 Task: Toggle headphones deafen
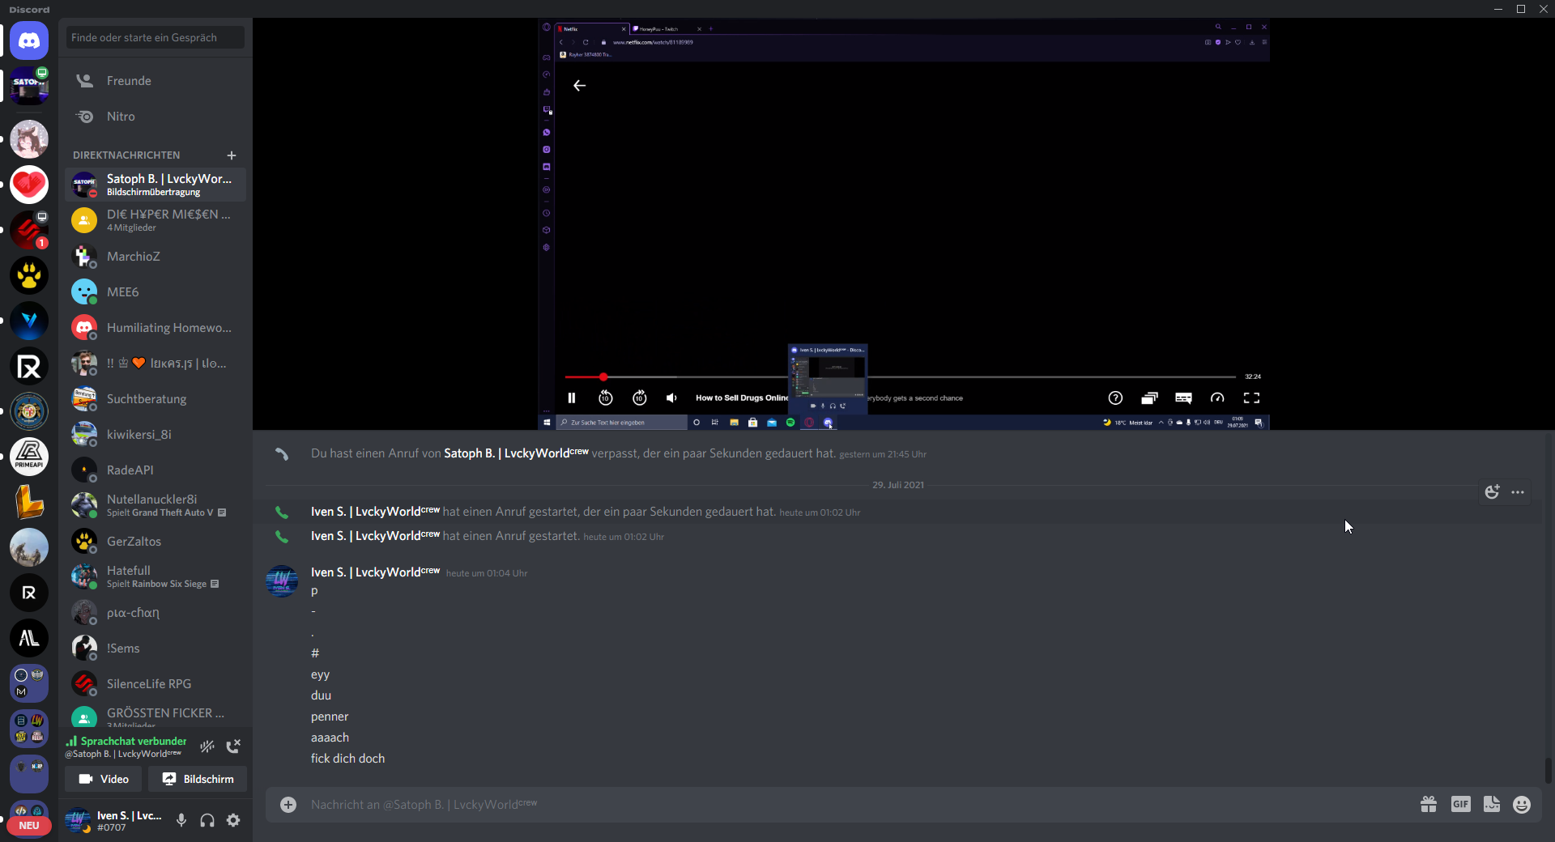(x=207, y=820)
